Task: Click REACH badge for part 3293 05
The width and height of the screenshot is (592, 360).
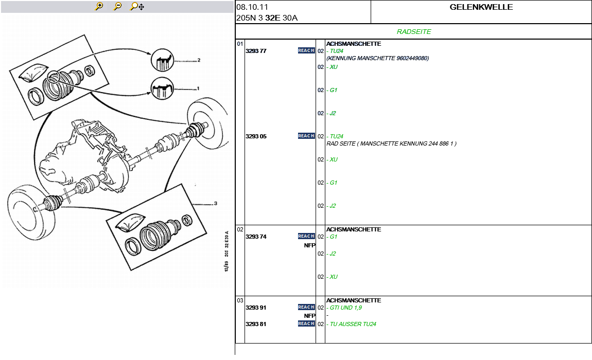Action: coord(306,136)
